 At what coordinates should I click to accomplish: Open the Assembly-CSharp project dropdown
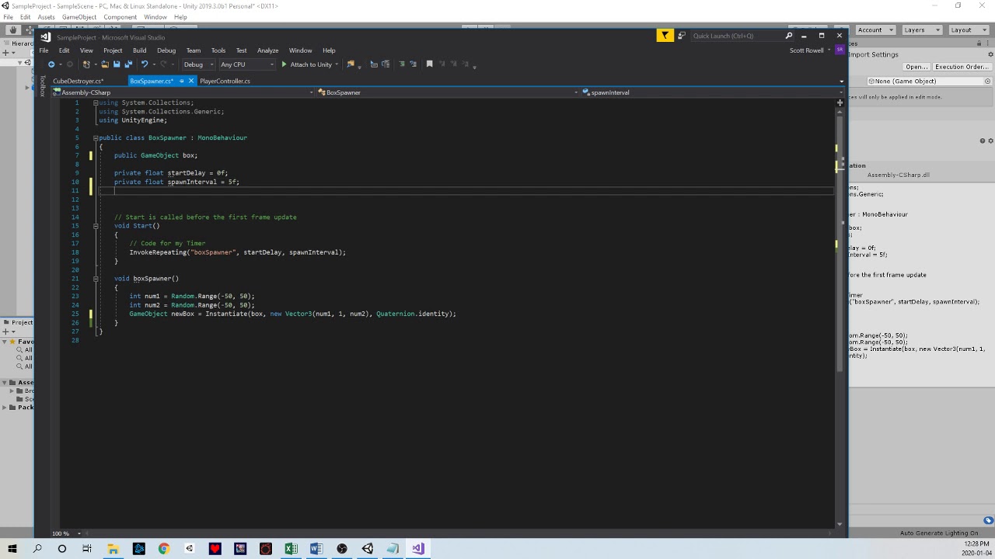[183, 92]
